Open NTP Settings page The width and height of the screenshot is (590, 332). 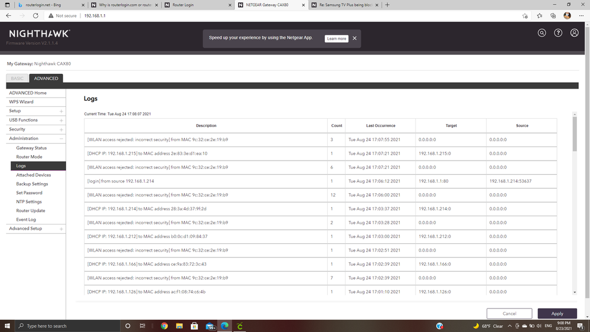click(28, 202)
